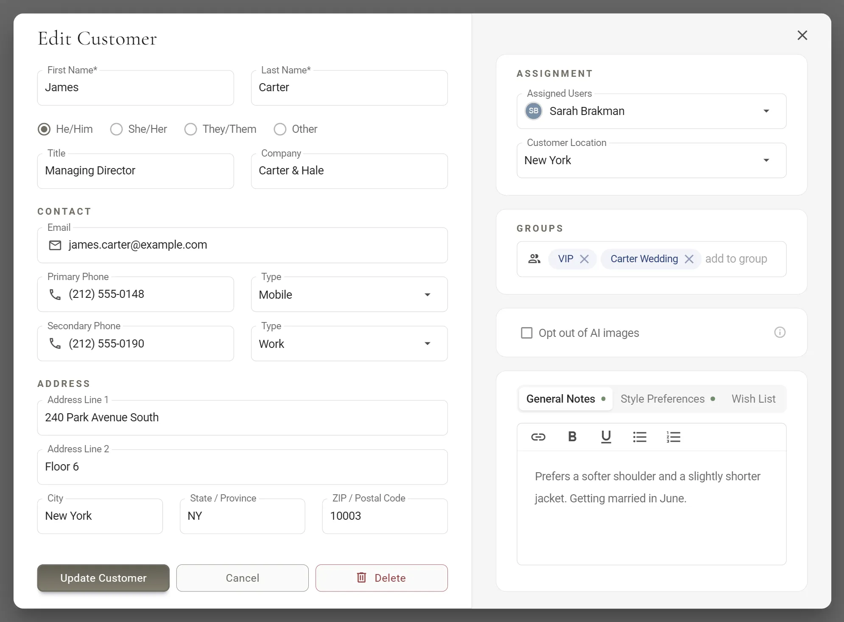
Task: Click the insert link icon in notes toolbar
Action: coord(538,437)
